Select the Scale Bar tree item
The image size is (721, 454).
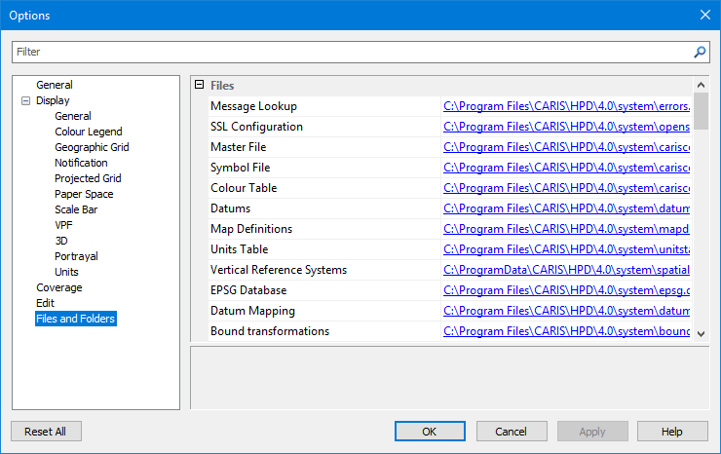tap(76, 209)
